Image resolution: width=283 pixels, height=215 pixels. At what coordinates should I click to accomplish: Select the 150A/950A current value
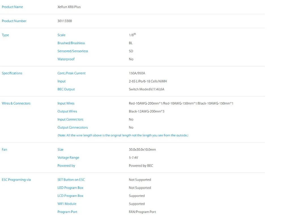(x=137, y=73)
